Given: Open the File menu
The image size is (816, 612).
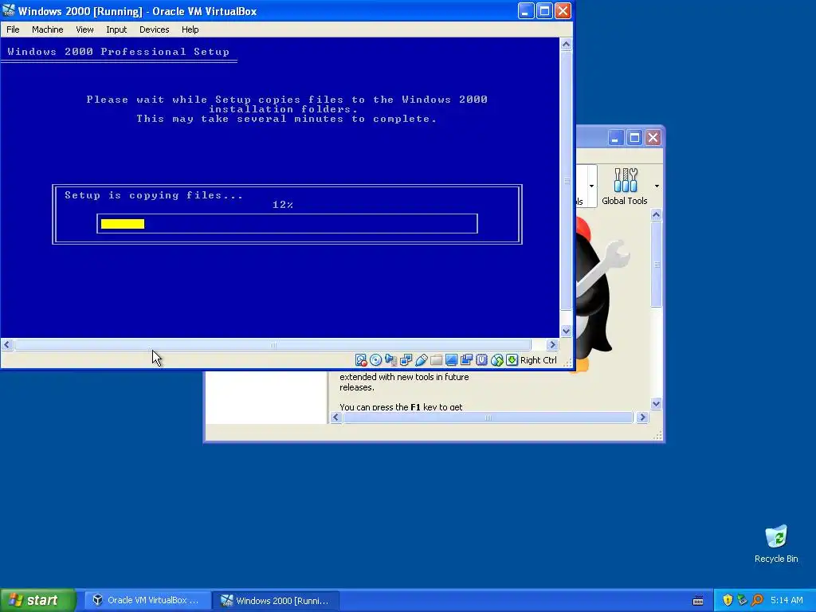Looking at the screenshot, I should 13,29.
